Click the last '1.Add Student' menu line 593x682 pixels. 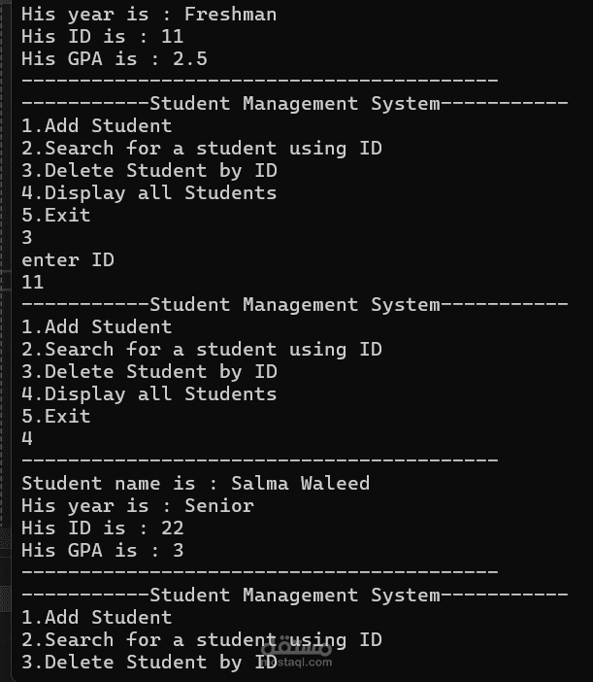(x=97, y=618)
